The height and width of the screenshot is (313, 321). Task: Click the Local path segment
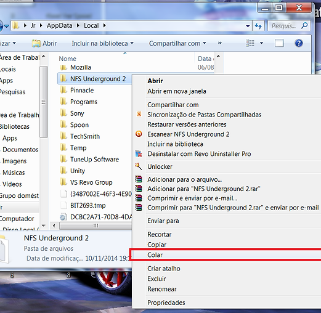[x=91, y=25]
